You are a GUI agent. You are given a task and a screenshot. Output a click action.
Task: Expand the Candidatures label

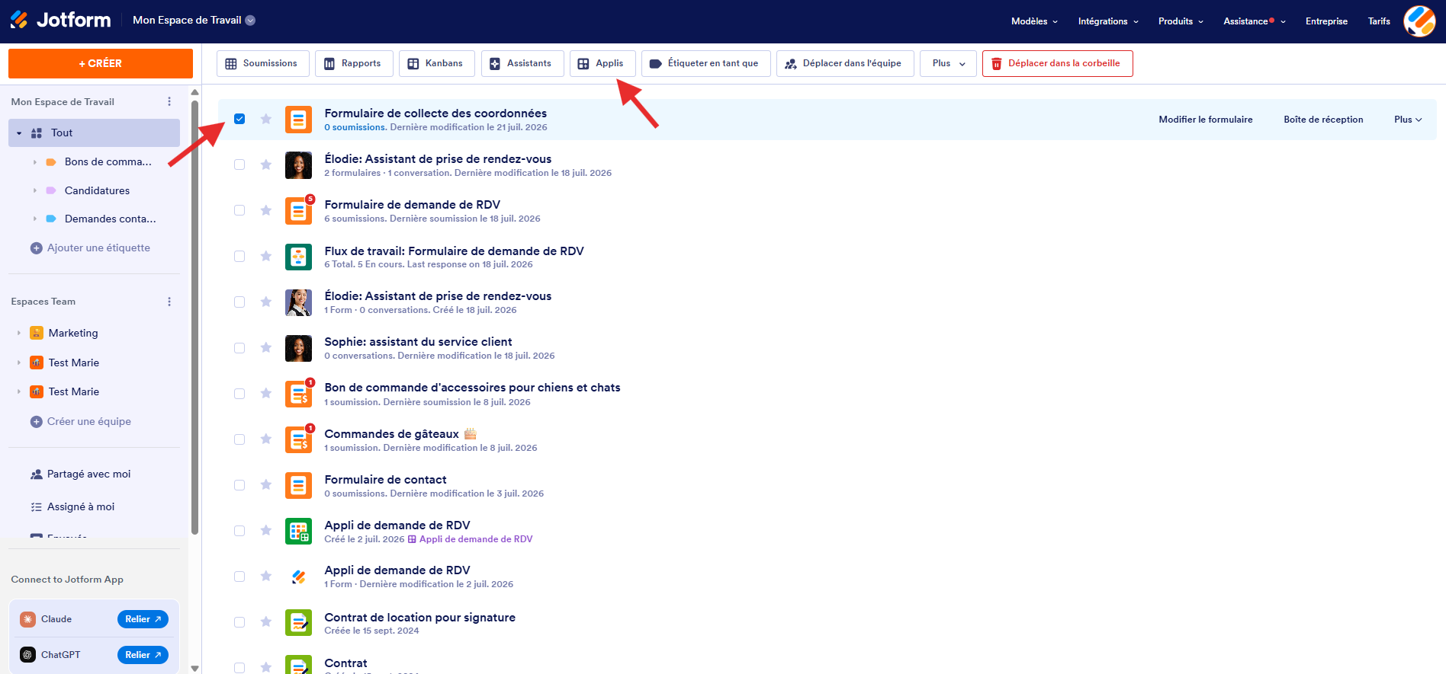point(34,190)
